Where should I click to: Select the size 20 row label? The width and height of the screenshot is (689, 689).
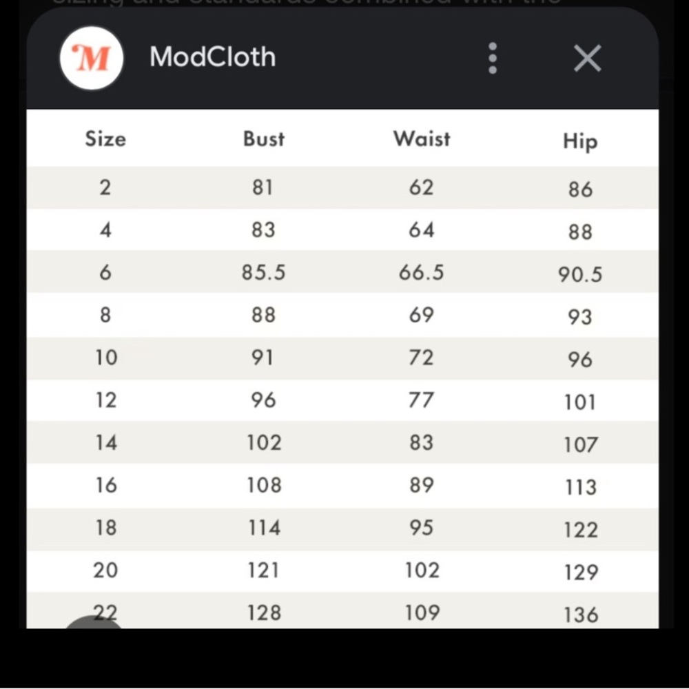tap(105, 570)
